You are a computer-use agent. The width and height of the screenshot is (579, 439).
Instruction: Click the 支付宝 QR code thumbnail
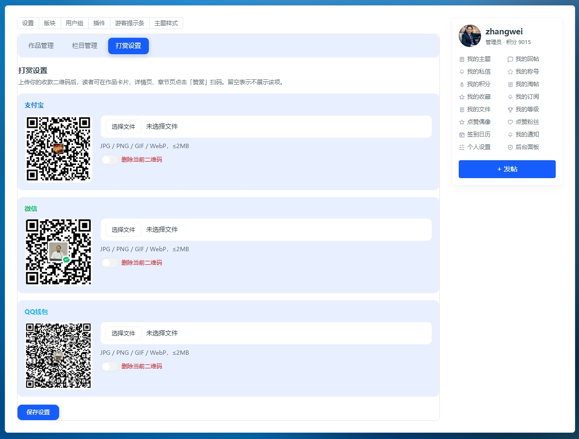(x=58, y=149)
